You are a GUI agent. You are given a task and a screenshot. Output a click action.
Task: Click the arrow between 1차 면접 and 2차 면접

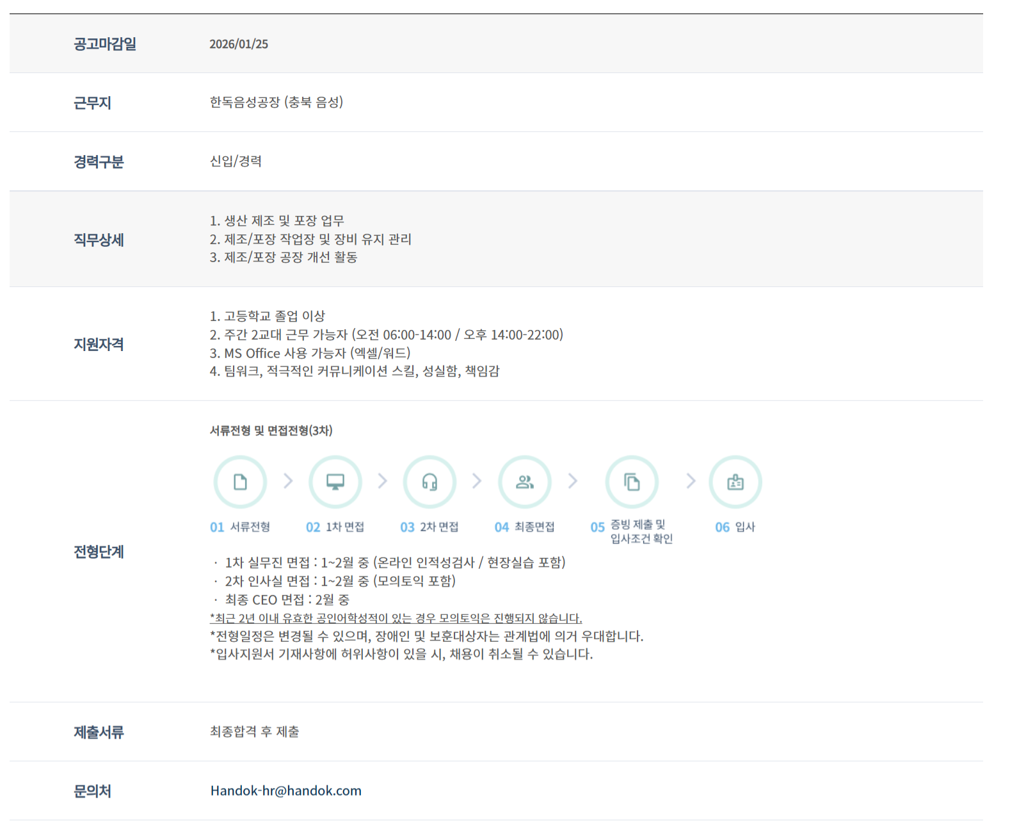[x=383, y=481]
